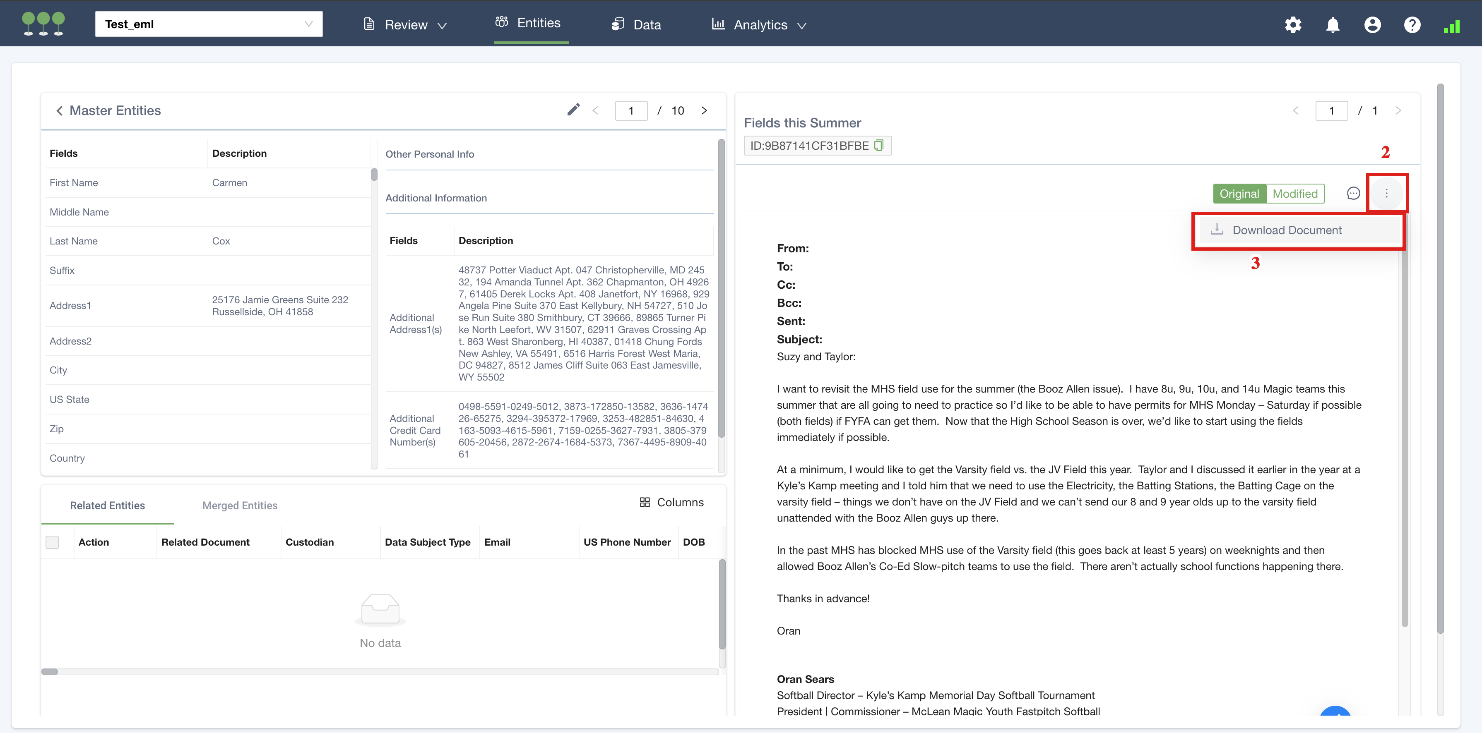Click the entity page number input field
Viewport: 1482px width, 733px height.
631,110
